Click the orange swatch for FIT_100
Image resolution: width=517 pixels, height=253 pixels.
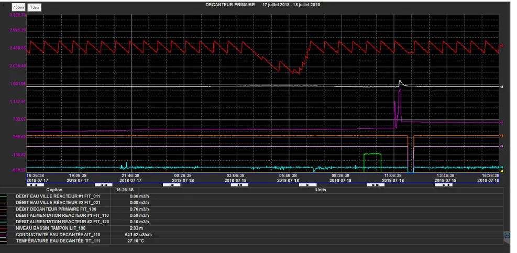click(x=3, y=209)
